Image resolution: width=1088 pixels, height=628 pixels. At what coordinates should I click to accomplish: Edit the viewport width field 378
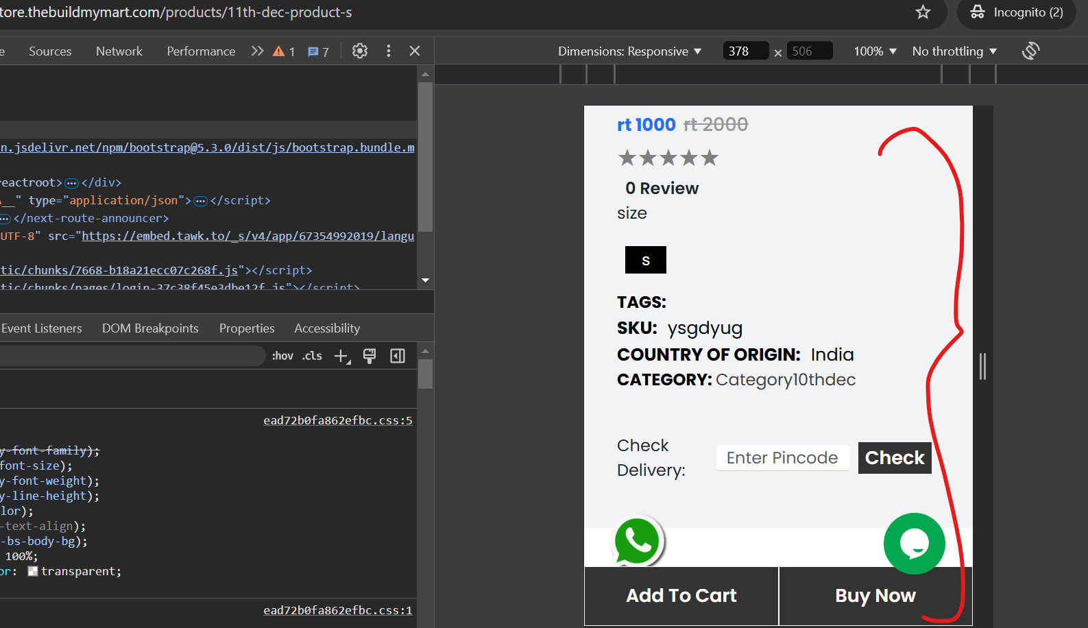pos(745,51)
